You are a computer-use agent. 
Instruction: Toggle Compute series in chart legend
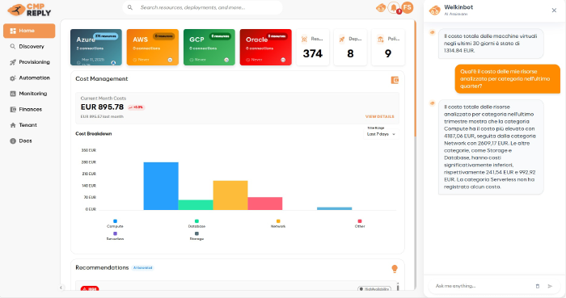[x=115, y=224]
